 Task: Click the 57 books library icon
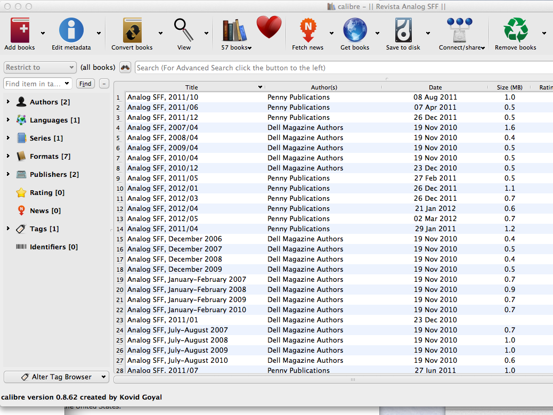pyautogui.click(x=234, y=30)
